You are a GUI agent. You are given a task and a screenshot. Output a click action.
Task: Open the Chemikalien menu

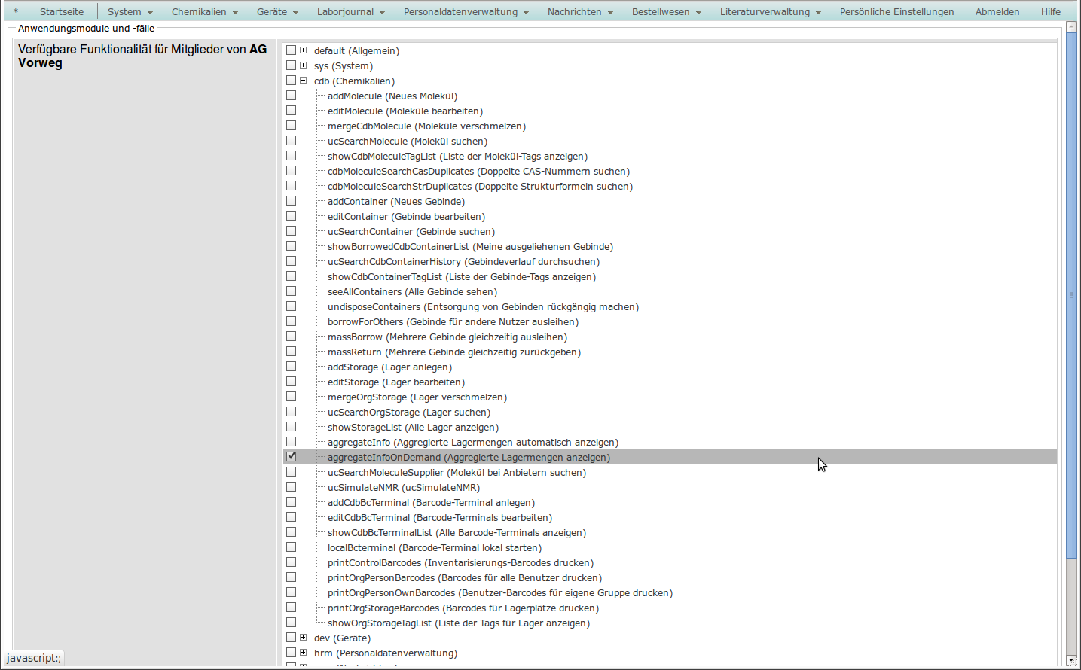point(204,12)
